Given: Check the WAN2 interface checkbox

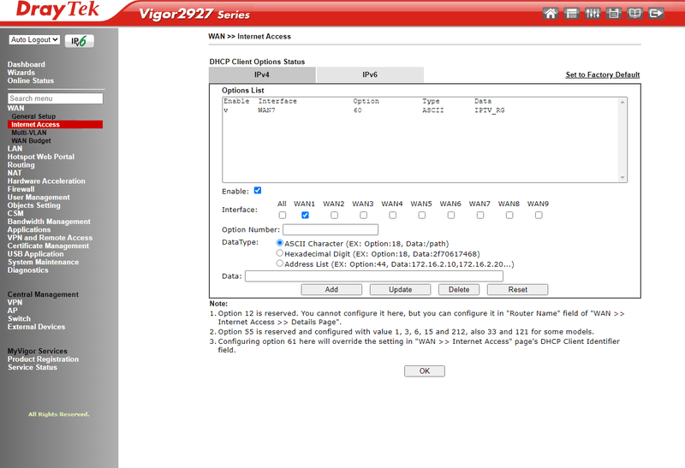Looking at the screenshot, I should pyautogui.click(x=334, y=216).
